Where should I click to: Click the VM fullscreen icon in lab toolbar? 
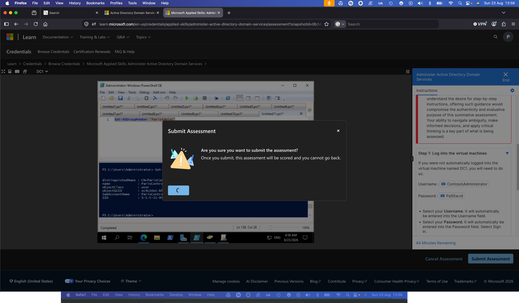click(x=3, y=72)
